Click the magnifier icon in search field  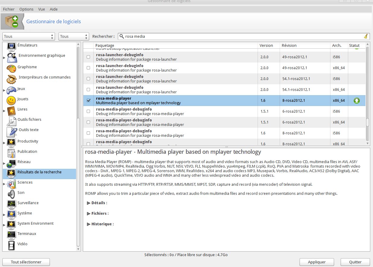click(122, 36)
